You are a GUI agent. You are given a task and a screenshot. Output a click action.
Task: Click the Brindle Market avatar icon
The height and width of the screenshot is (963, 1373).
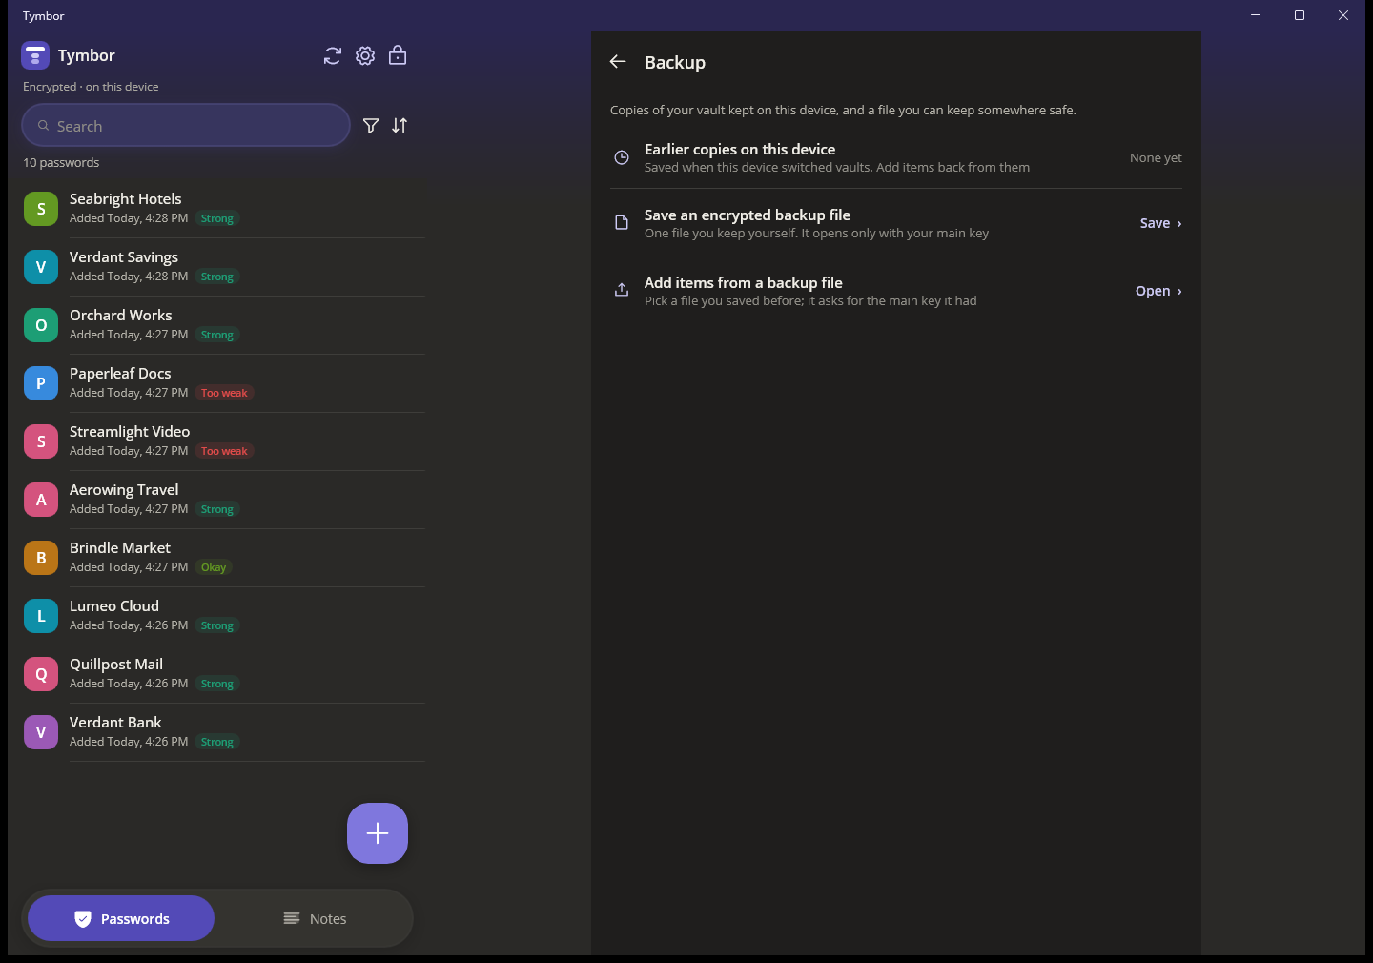click(41, 558)
